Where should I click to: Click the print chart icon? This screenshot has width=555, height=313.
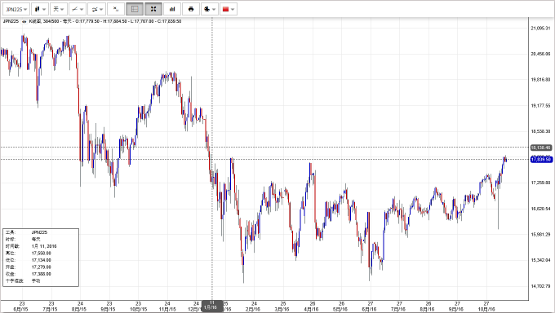point(191,9)
